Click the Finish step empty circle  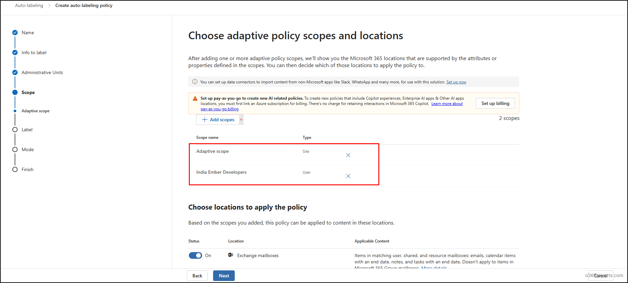(x=15, y=169)
